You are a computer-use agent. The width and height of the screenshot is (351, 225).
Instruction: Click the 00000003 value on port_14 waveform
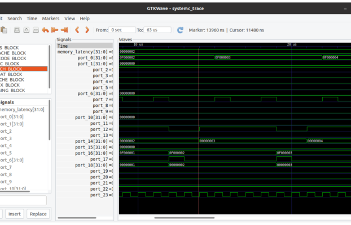pyautogui.click(x=208, y=141)
